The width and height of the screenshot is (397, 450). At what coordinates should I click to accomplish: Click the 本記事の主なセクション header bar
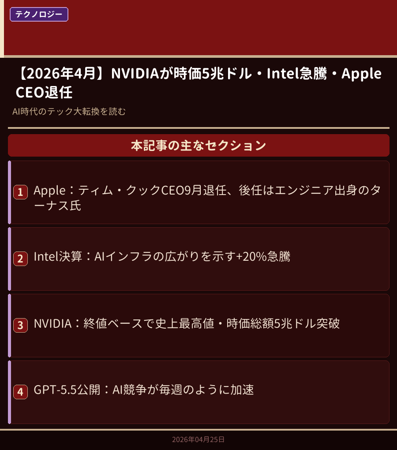coord(198,145)
